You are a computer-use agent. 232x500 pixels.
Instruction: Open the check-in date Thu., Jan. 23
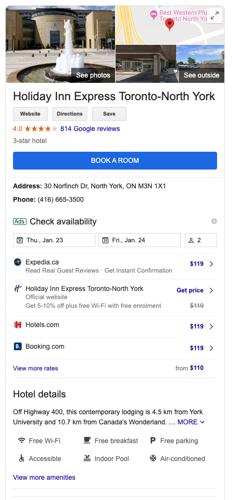coord(54,240)
